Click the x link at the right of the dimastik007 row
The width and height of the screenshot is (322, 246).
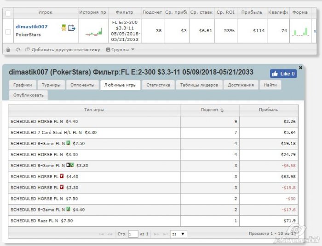coord(315,31)
